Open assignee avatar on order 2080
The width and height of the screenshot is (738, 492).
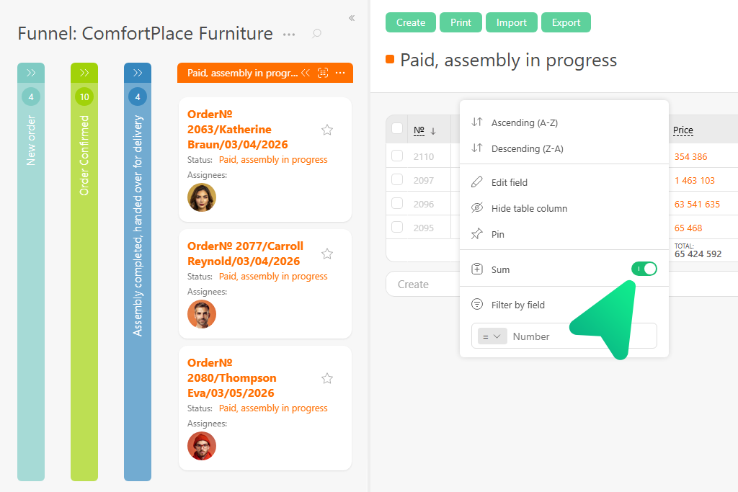pos(202,446)
